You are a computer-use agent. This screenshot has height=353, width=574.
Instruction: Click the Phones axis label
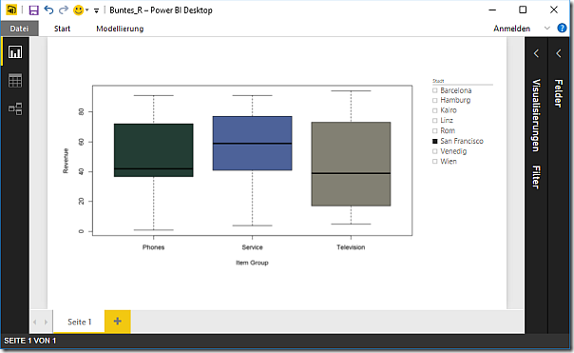tap(153, 247)
